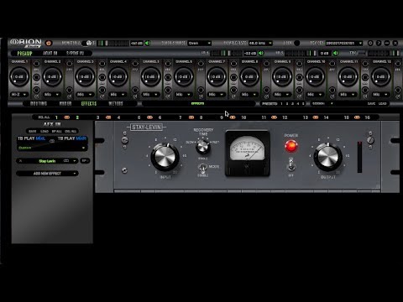Flip the Stay-Levin power switch
The height and width of the screenshot is (302, 403).
pos(291,164)
